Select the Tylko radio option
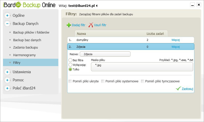The height and width of the screenshot is (122, 204). click(70, 69)
